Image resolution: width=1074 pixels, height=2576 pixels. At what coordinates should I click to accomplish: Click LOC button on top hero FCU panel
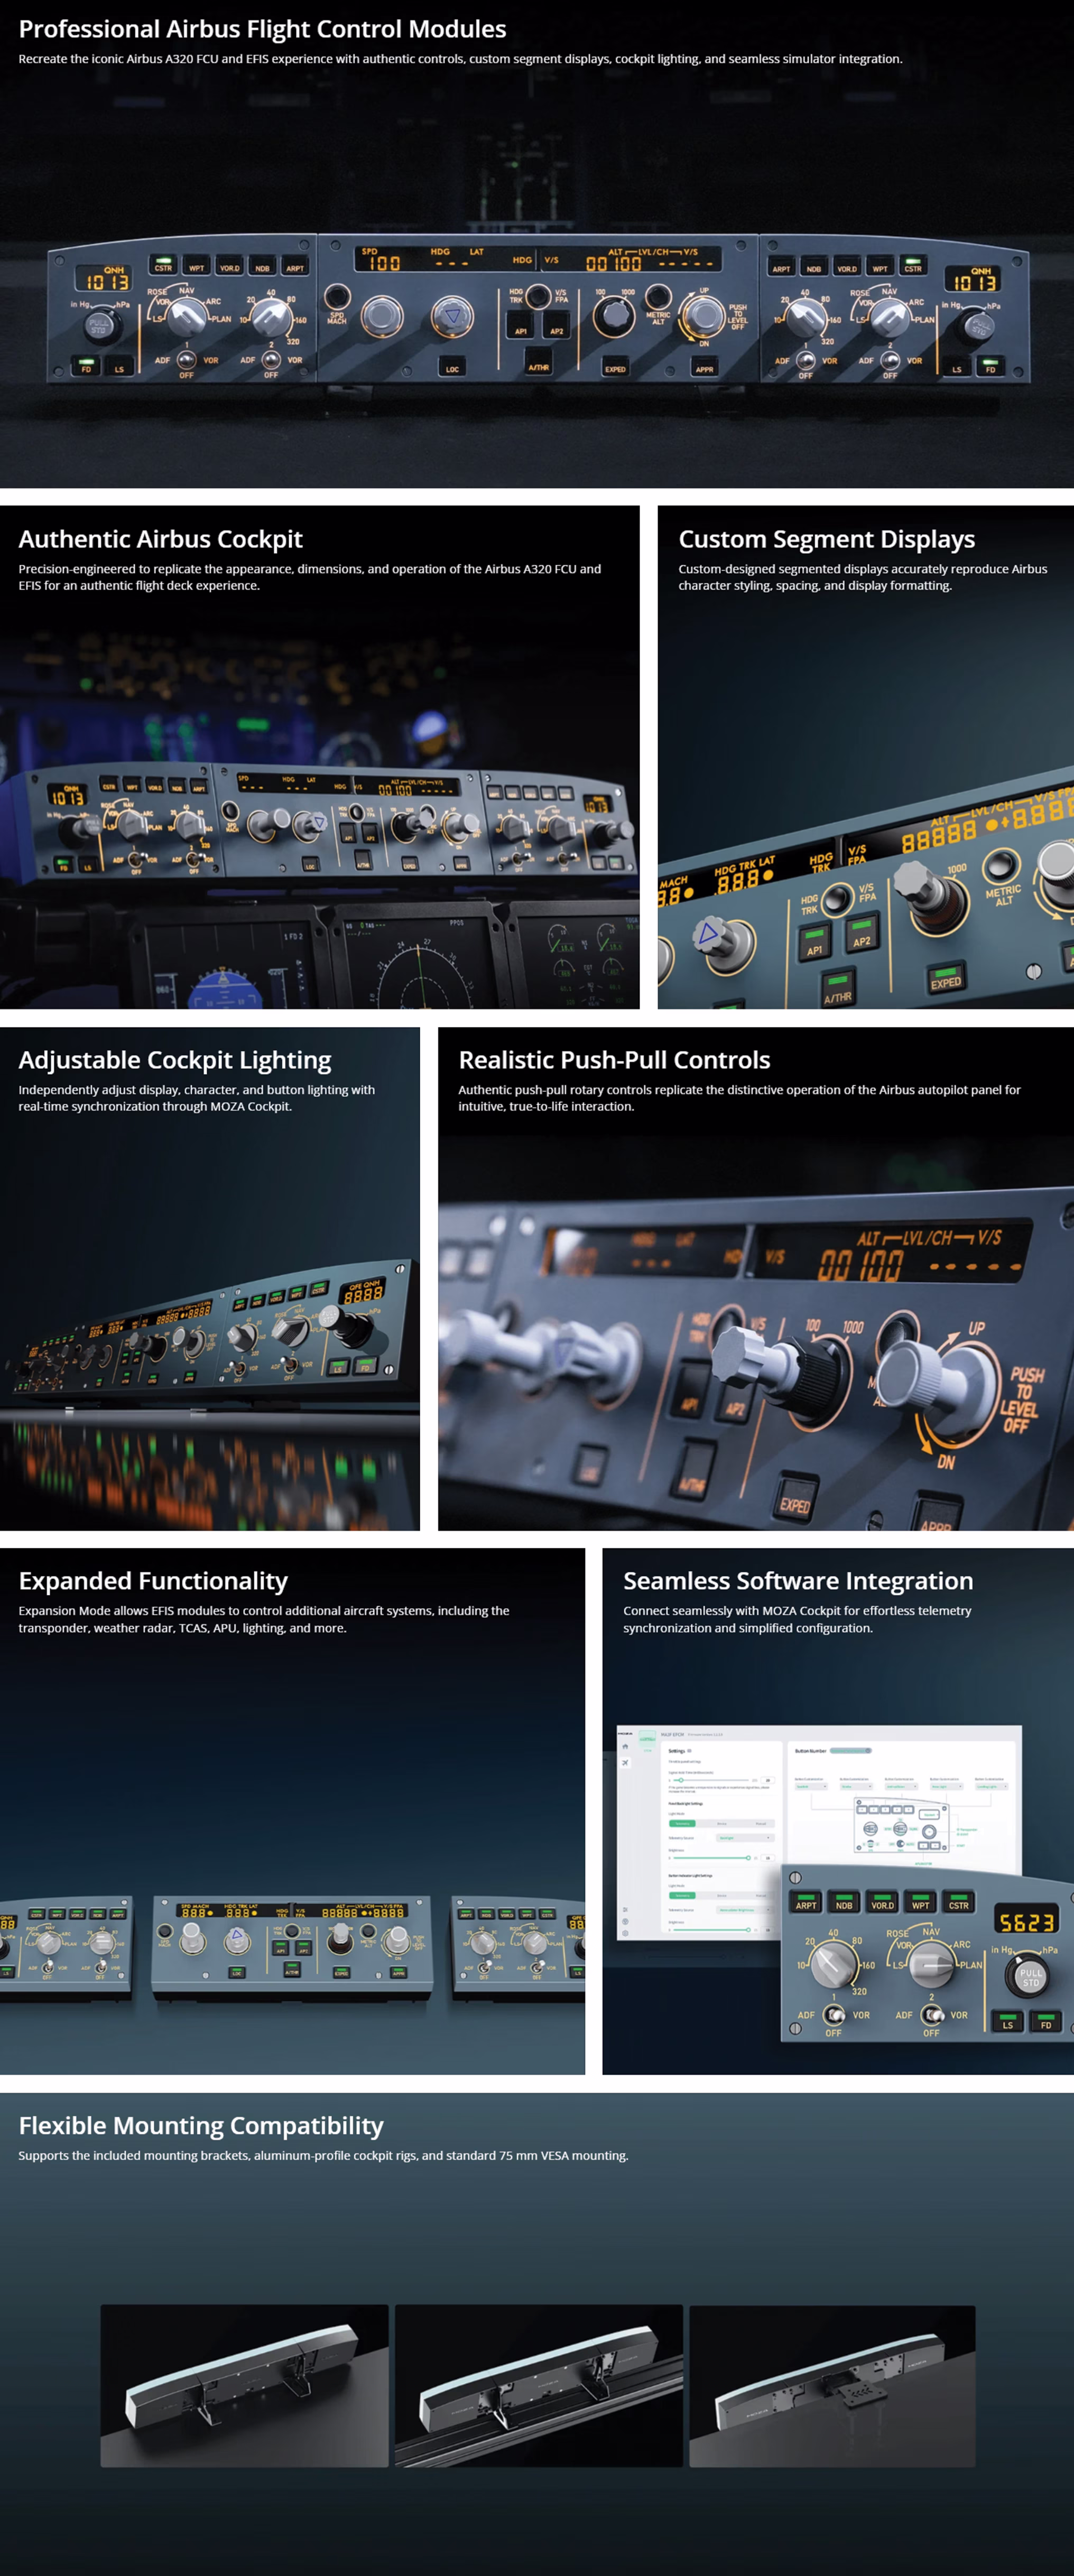pos(452,367)
